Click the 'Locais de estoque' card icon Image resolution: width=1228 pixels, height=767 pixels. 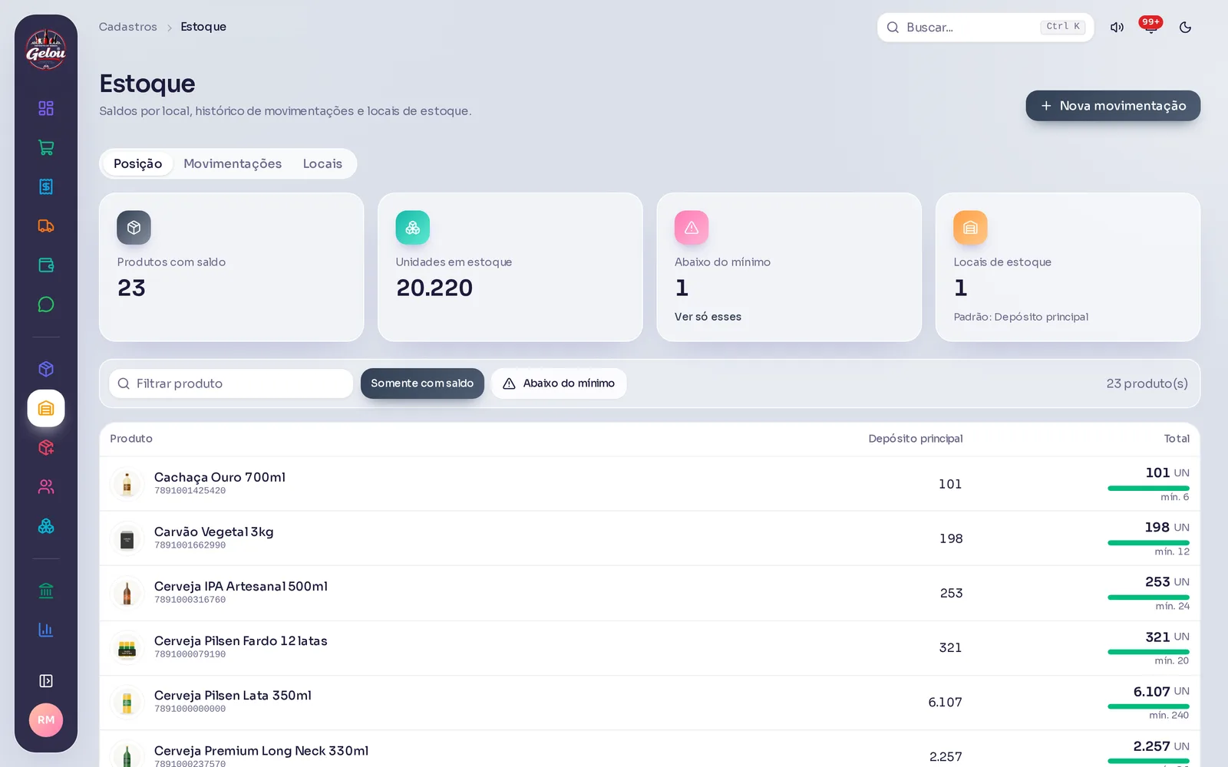click(970, 228)
